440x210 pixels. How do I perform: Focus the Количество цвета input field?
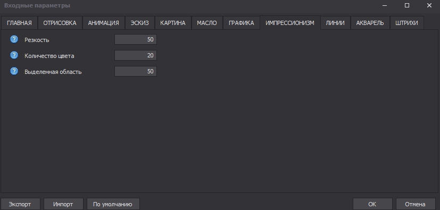[x=136, y=55]
